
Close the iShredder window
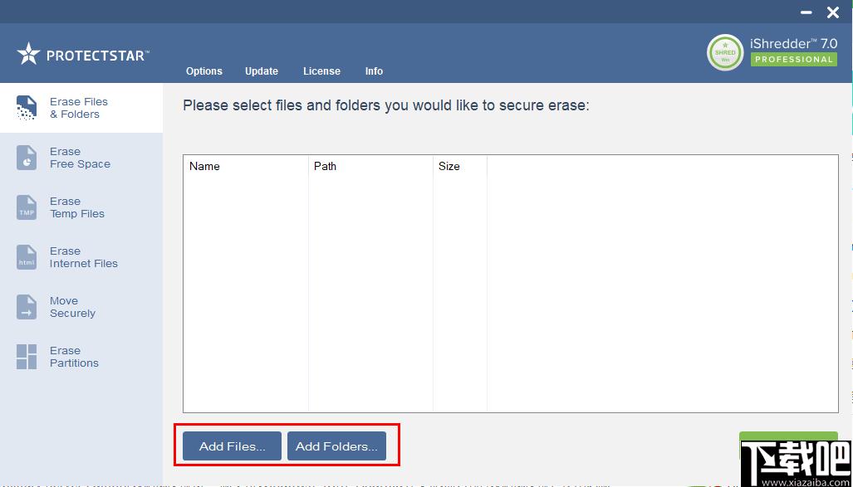click(833, 12)
